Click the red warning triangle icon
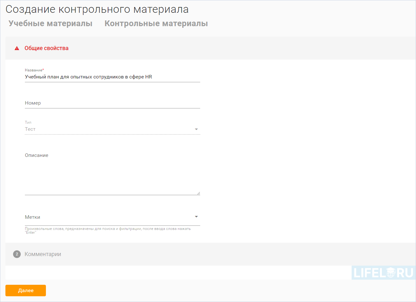This screenshot has height=302, width=416. coord(17,48)
